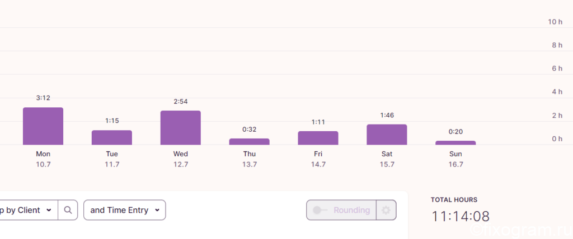Click the Tuesday 1:15 bar
The image size is (573, 239).
tap(112, 137)
